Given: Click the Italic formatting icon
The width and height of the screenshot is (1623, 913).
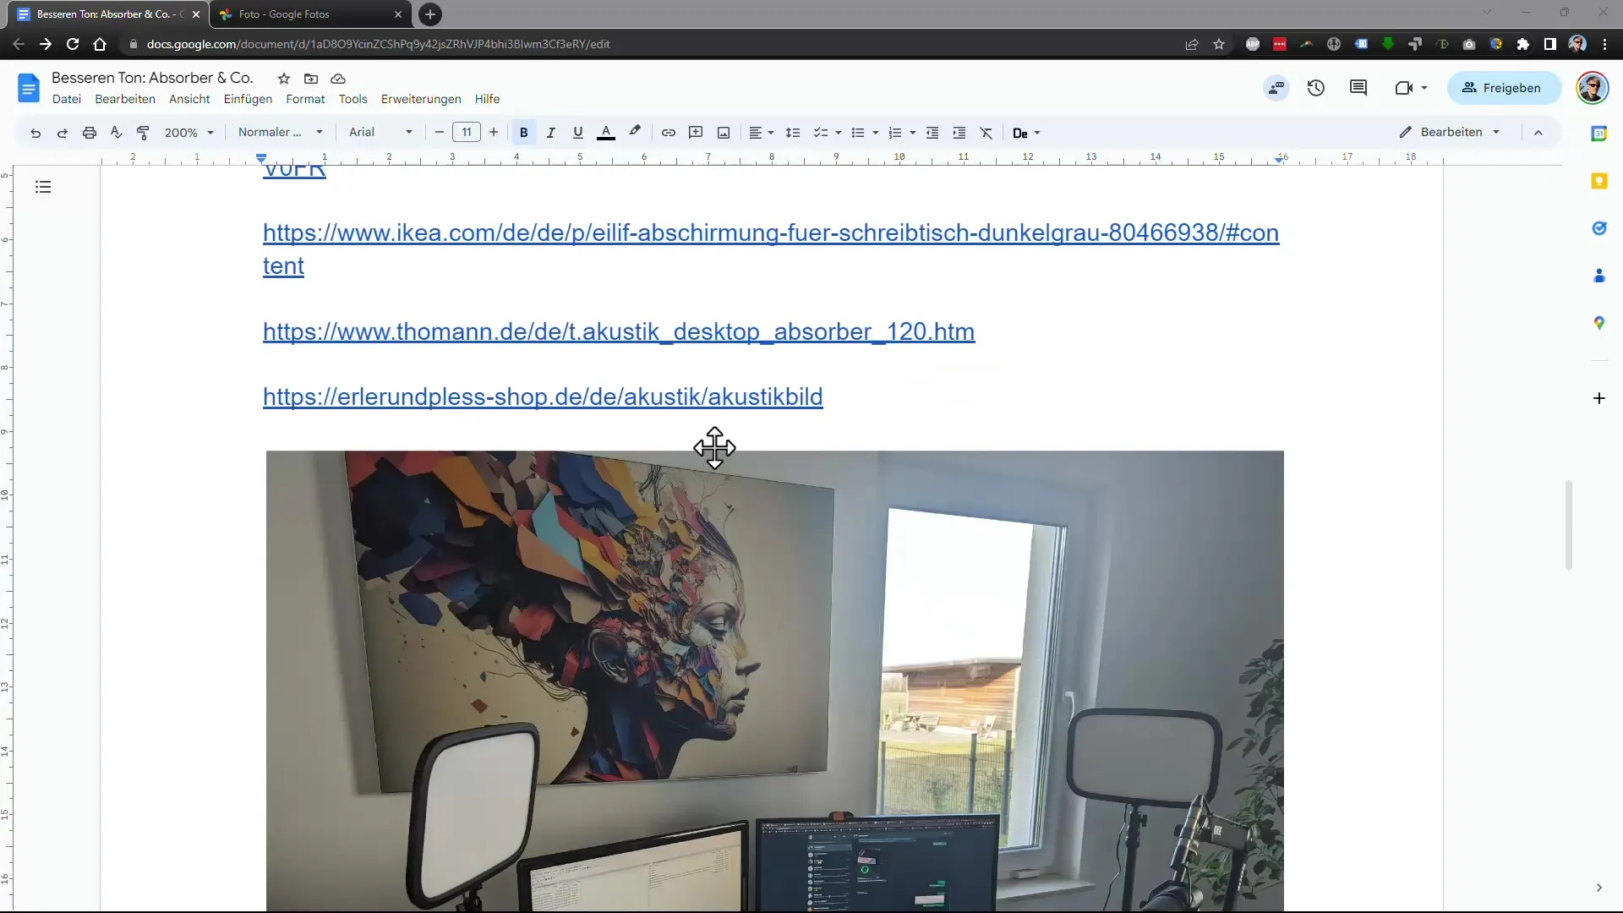Looking at the screenshot, I should pyautogui.click(x=550, y=132).
